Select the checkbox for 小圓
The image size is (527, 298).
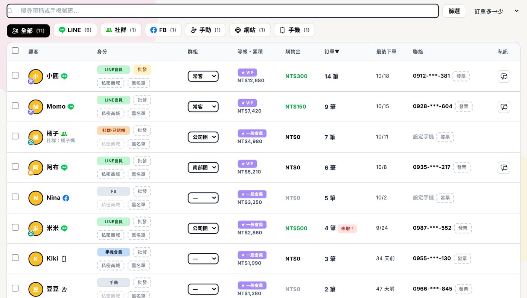[15, 75]
